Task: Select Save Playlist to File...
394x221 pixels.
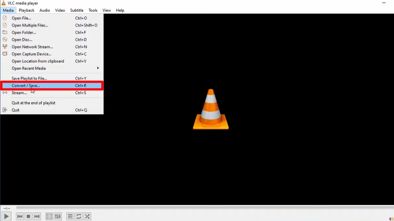Action: coord(52,79)
